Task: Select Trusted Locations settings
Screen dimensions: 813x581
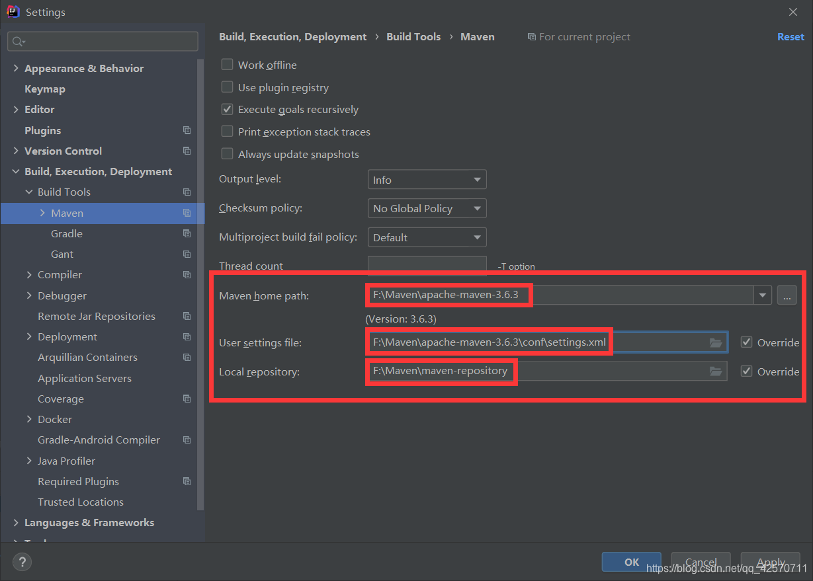Action: (x=81, y=502)
